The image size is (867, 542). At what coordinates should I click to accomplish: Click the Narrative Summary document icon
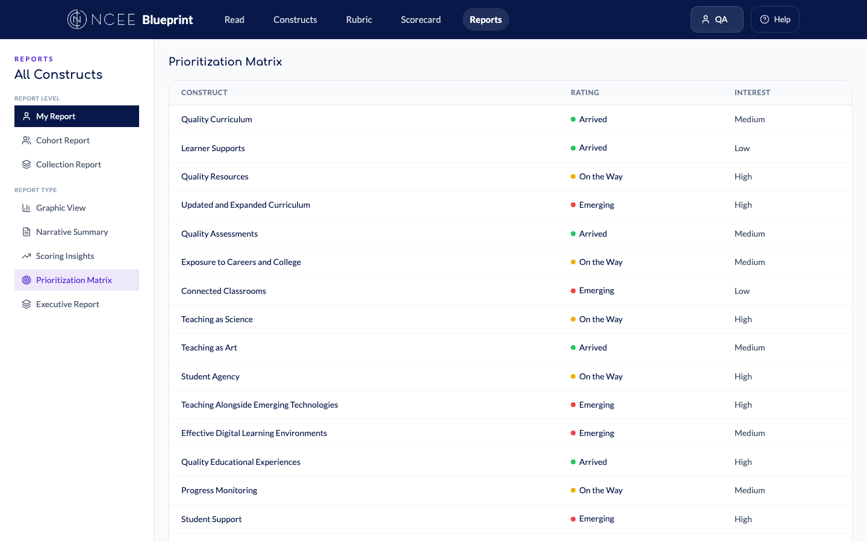26,232
